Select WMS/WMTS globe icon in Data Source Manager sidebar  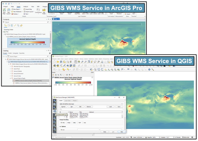point(55,111)
